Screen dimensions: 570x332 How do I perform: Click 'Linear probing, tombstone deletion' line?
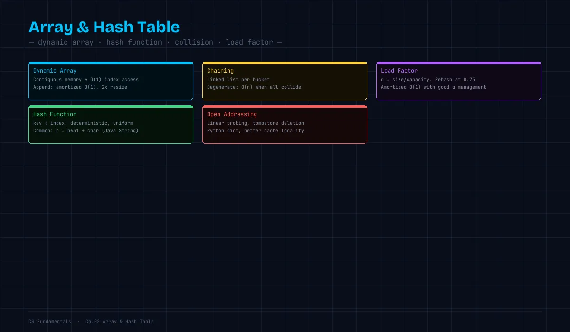(256, 123)
